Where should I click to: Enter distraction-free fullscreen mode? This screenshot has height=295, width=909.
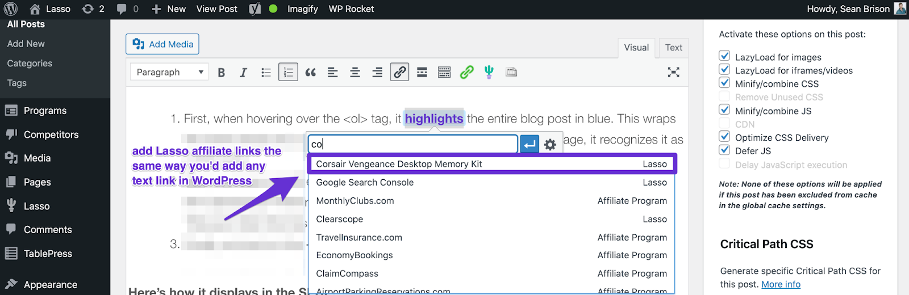673,72
